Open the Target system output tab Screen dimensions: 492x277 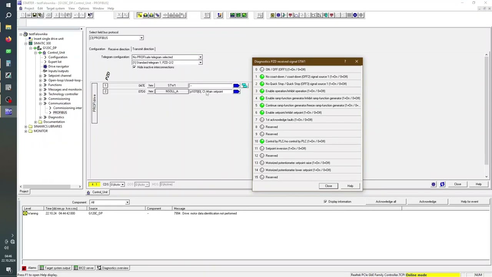tap(55, 268)
